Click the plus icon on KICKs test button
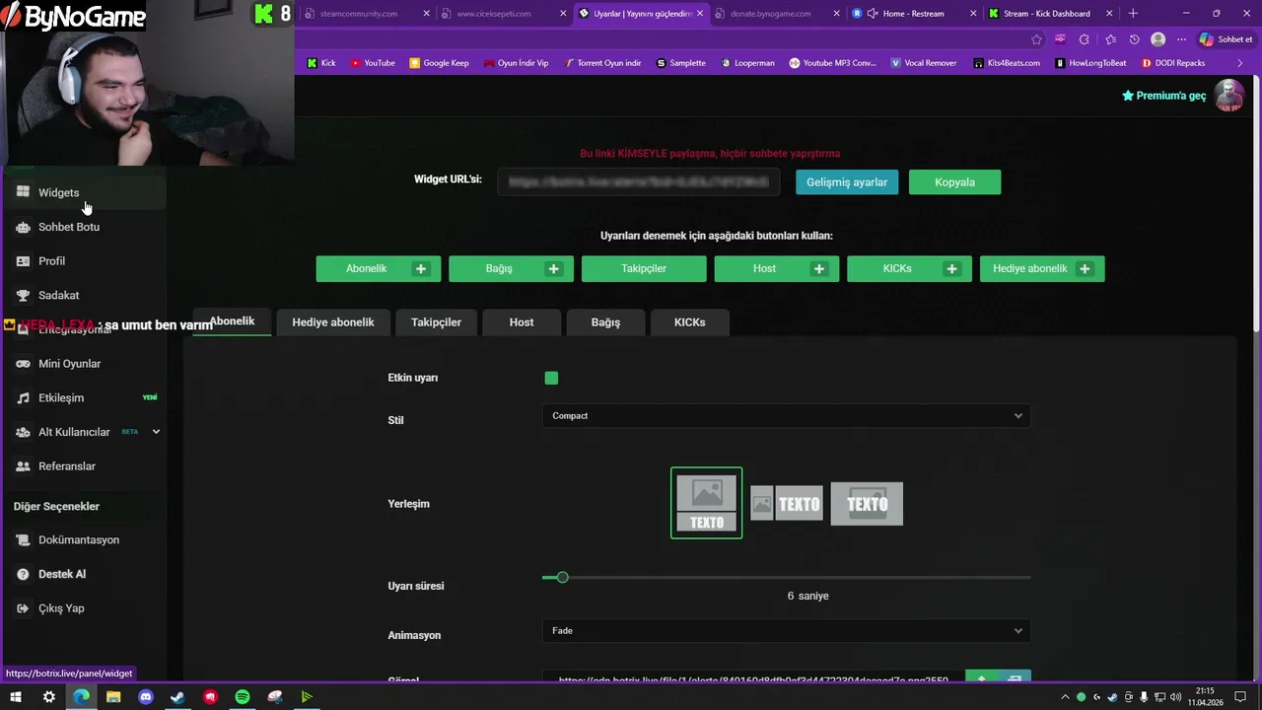The image size is (1262, 710). tap(951, 268)
